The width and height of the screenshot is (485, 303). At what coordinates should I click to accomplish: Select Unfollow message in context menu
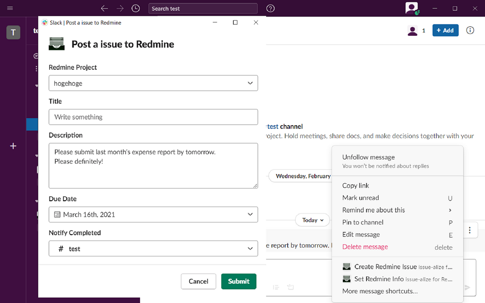tap(398, 161)
